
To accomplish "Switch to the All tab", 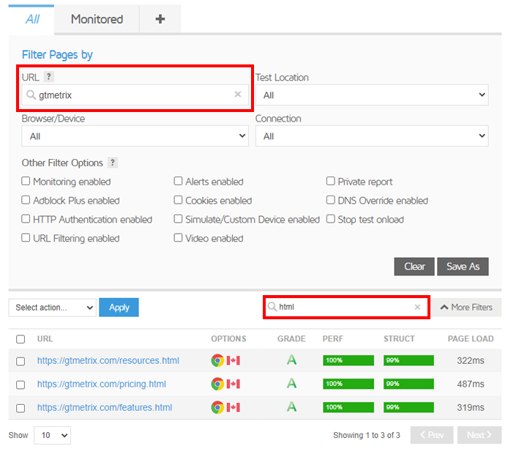I will click(x=31, y=19).
